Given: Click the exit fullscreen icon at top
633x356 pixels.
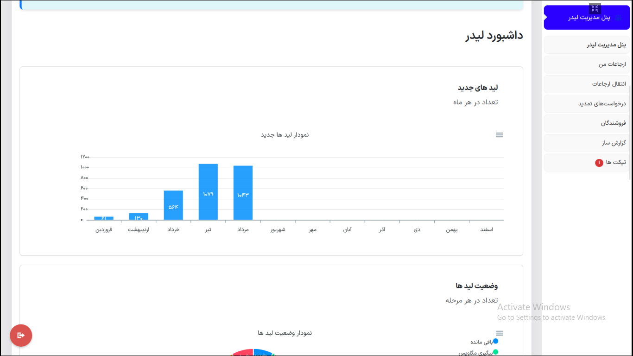Looking at the screenshot, I should tap(595, 8).
